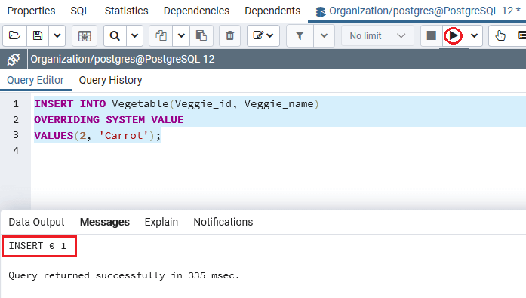Expand the Save options dropdown arrow
The height and width of the screenshot is (298, 526).
pyautogui.click(x=57, y=35)
